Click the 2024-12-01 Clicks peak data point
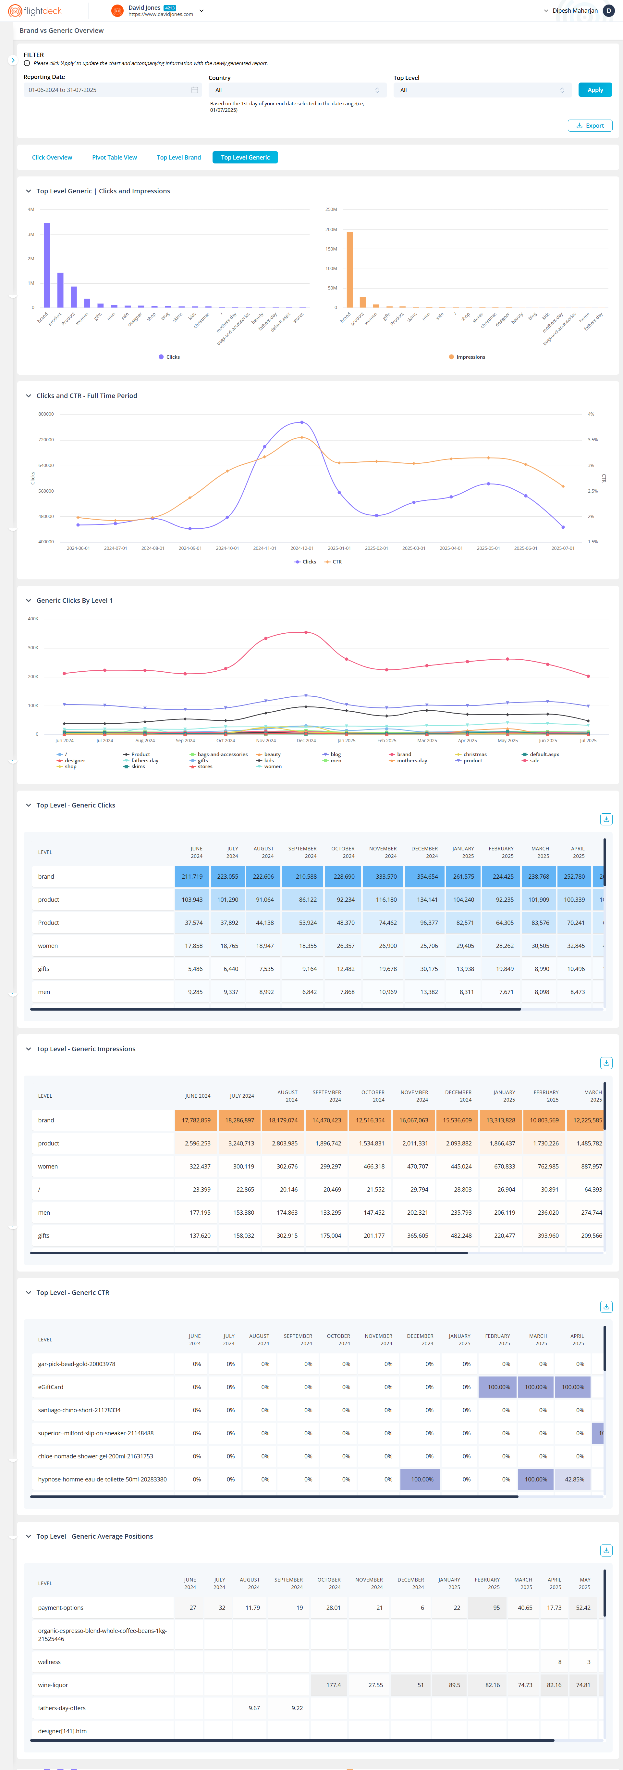 click(x=302, y=422)
